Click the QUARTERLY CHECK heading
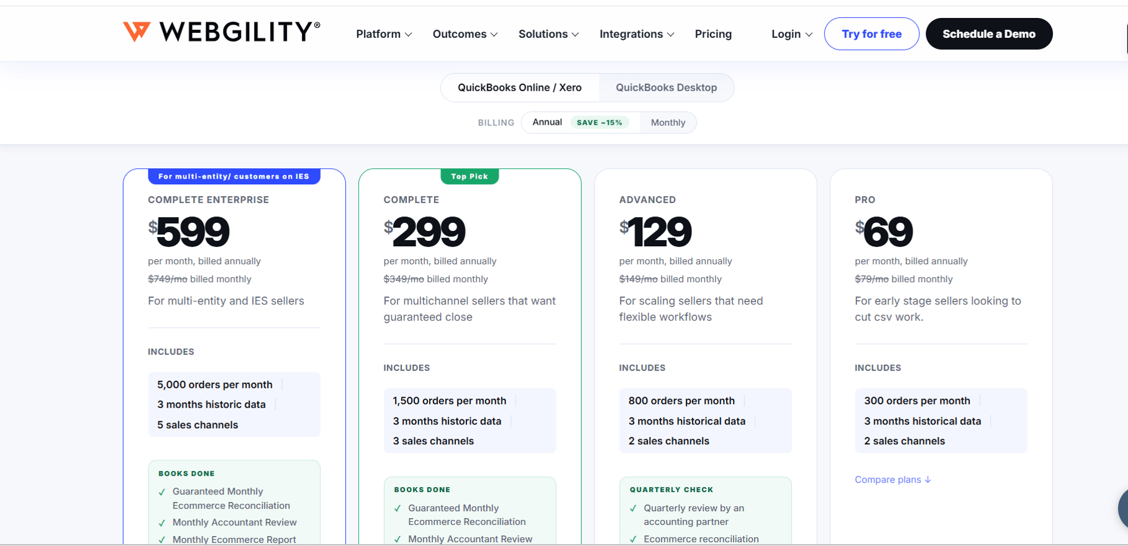 tap(671, 490)
